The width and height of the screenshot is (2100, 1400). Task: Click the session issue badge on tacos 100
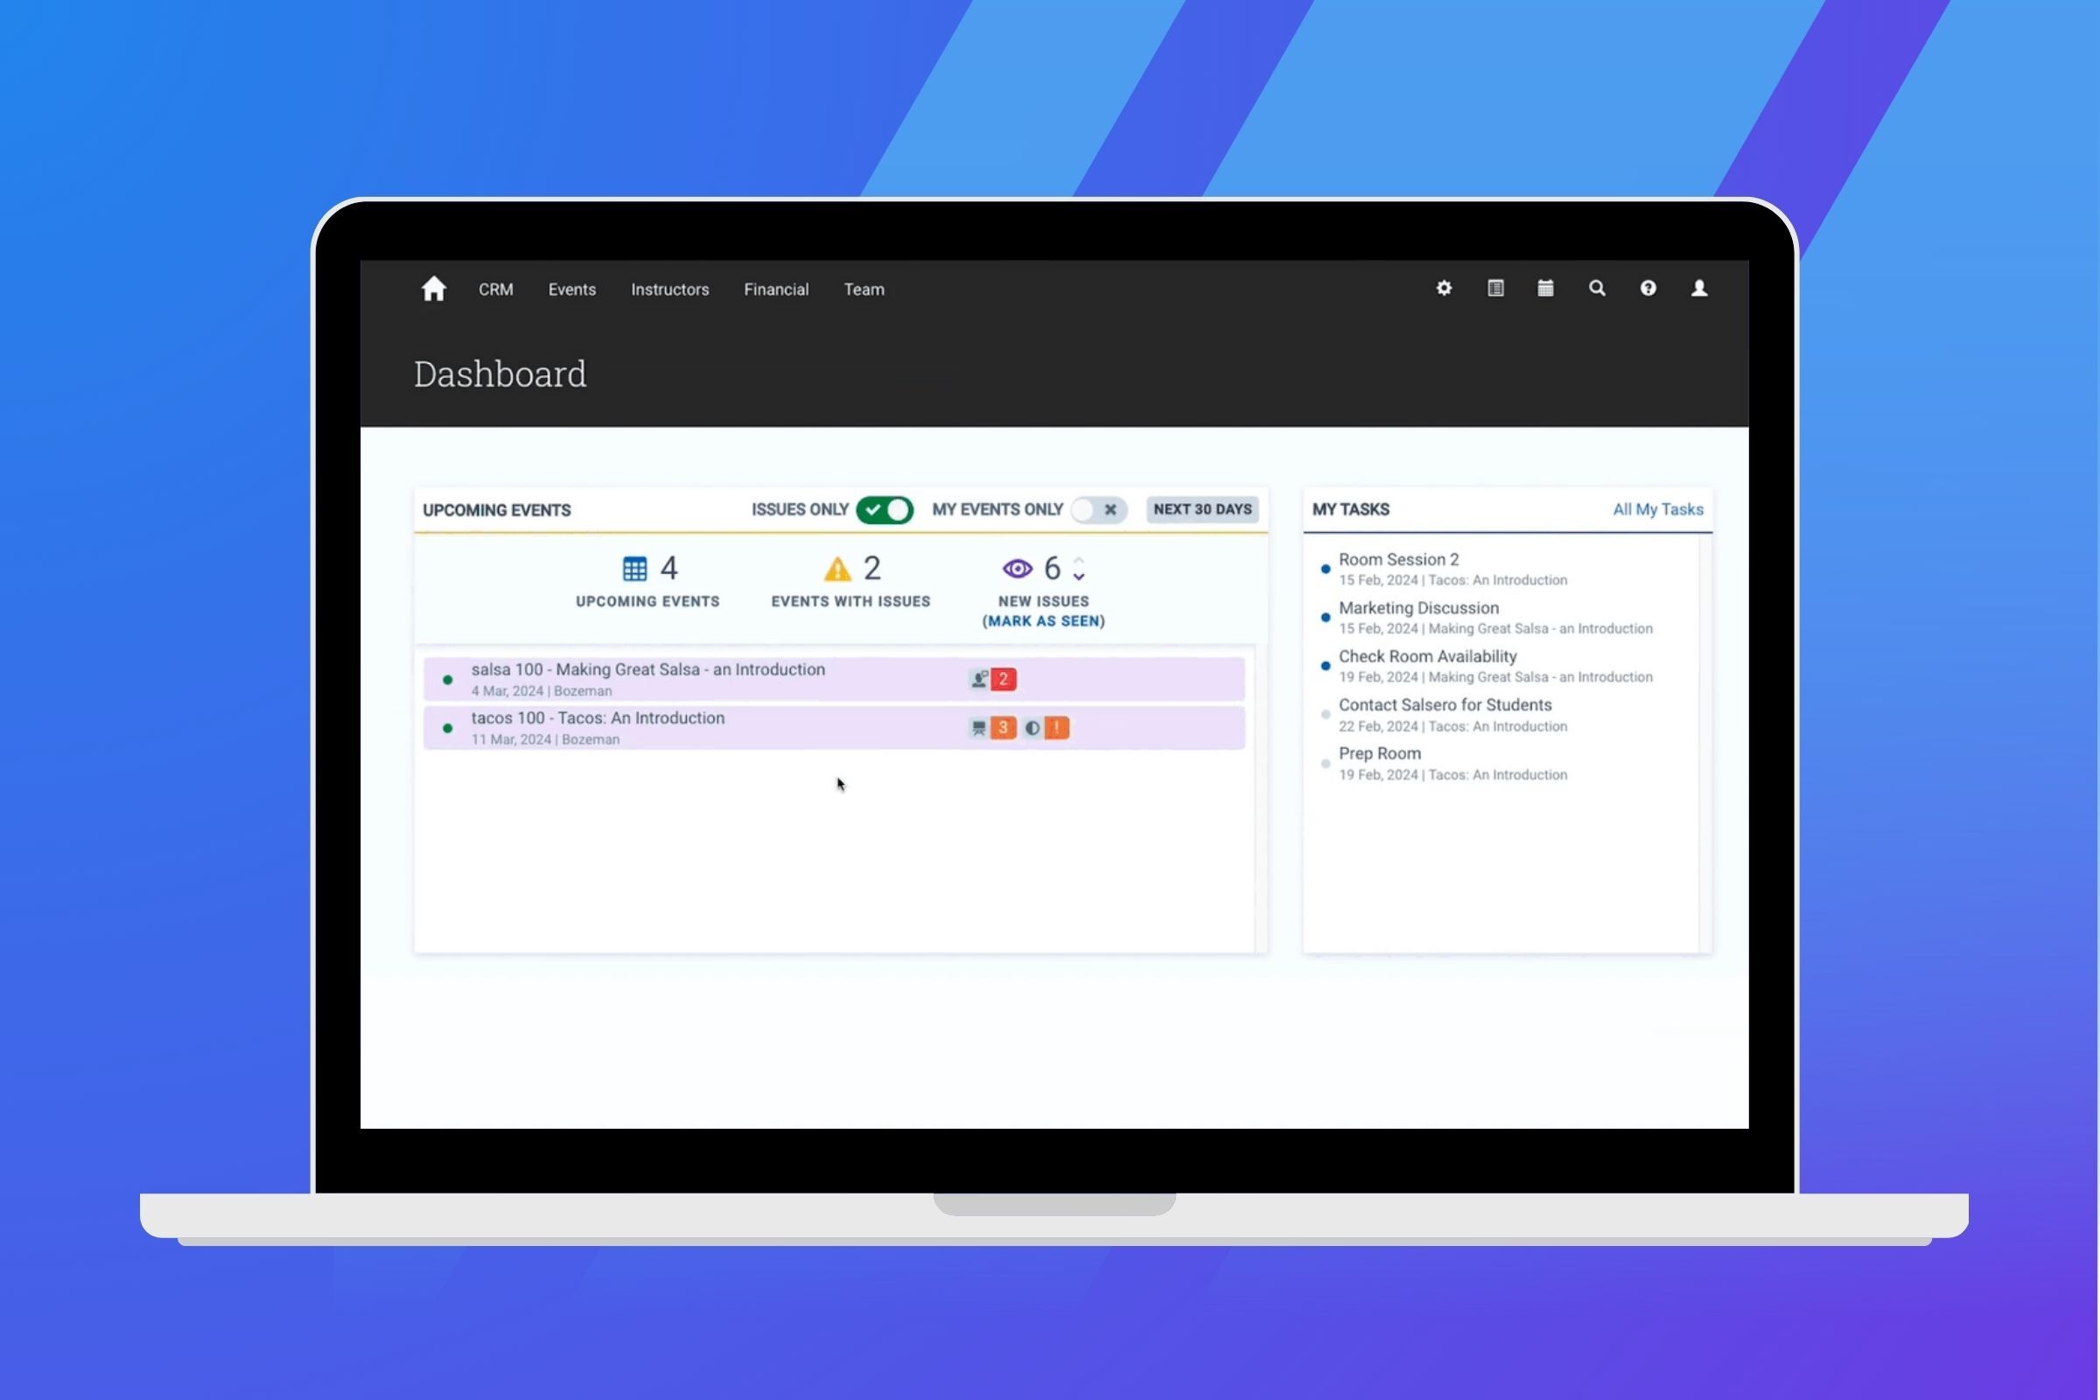pos(1004,728)
